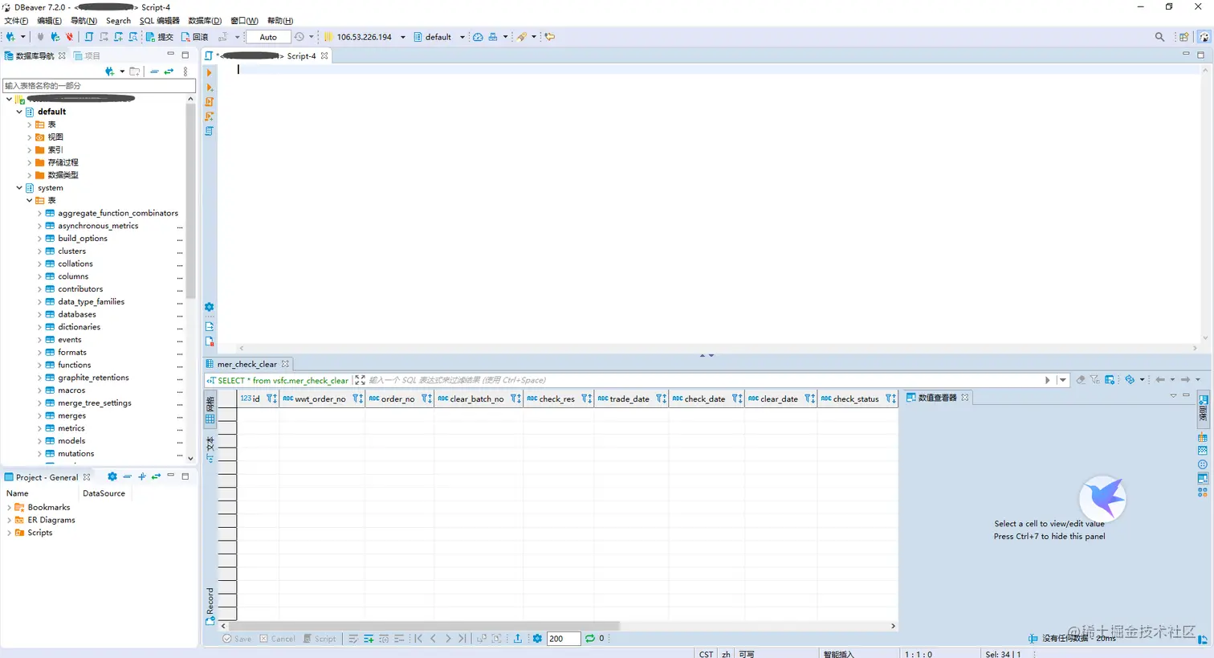Click the Save button in results toolbar
Viewport: 1214px width, 658px height.
[237, 639]
